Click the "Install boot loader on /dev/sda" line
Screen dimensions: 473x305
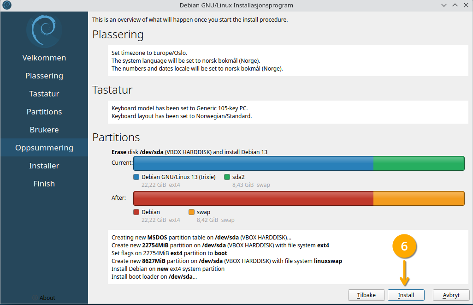pos(154,276)
